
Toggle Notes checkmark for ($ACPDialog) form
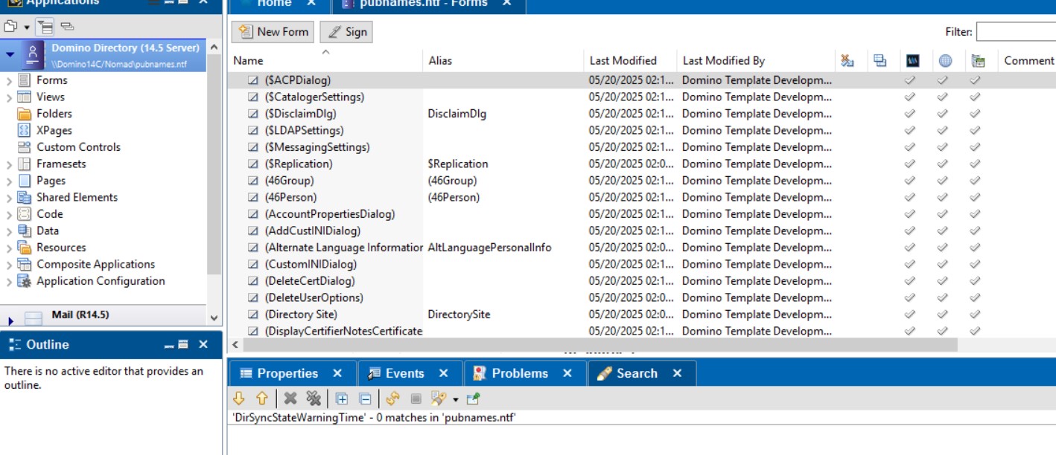910,80
